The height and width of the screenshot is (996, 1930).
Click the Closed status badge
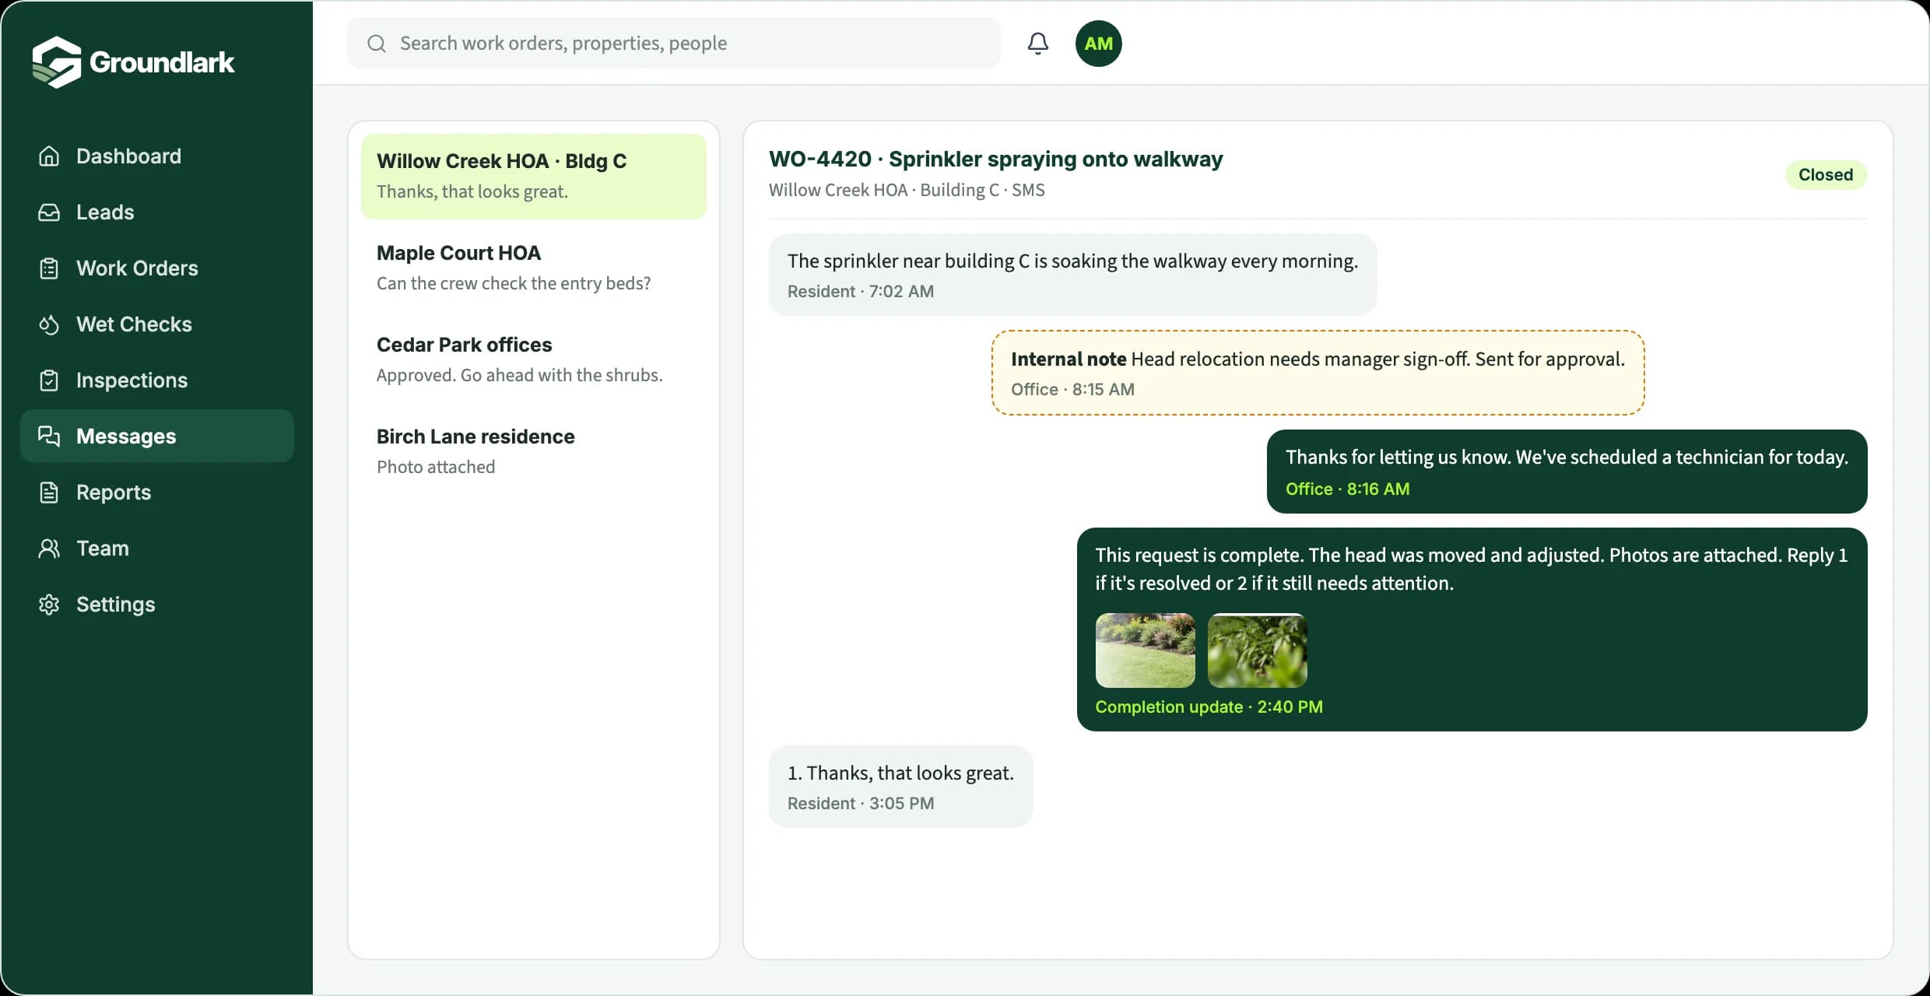click(x=1826, y=175)
